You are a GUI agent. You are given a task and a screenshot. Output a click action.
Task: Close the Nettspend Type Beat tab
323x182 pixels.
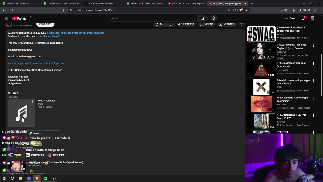pyautogui.click(x=245, y=3)
